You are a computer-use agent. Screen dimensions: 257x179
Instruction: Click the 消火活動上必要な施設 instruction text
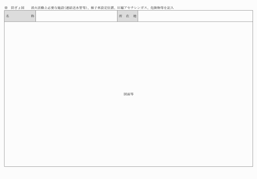102,8
